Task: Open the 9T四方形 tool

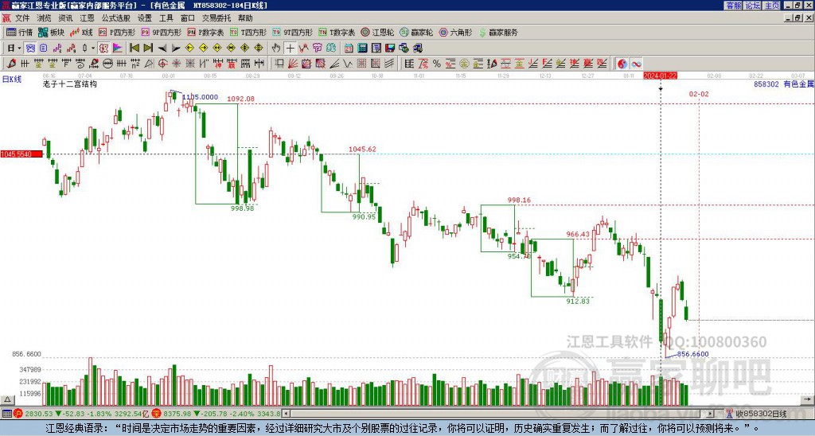Action: pyautogui.click(x=293, y=32)
